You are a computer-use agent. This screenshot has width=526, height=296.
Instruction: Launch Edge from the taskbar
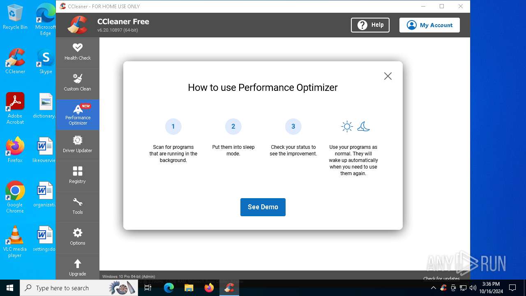[169, 288]
